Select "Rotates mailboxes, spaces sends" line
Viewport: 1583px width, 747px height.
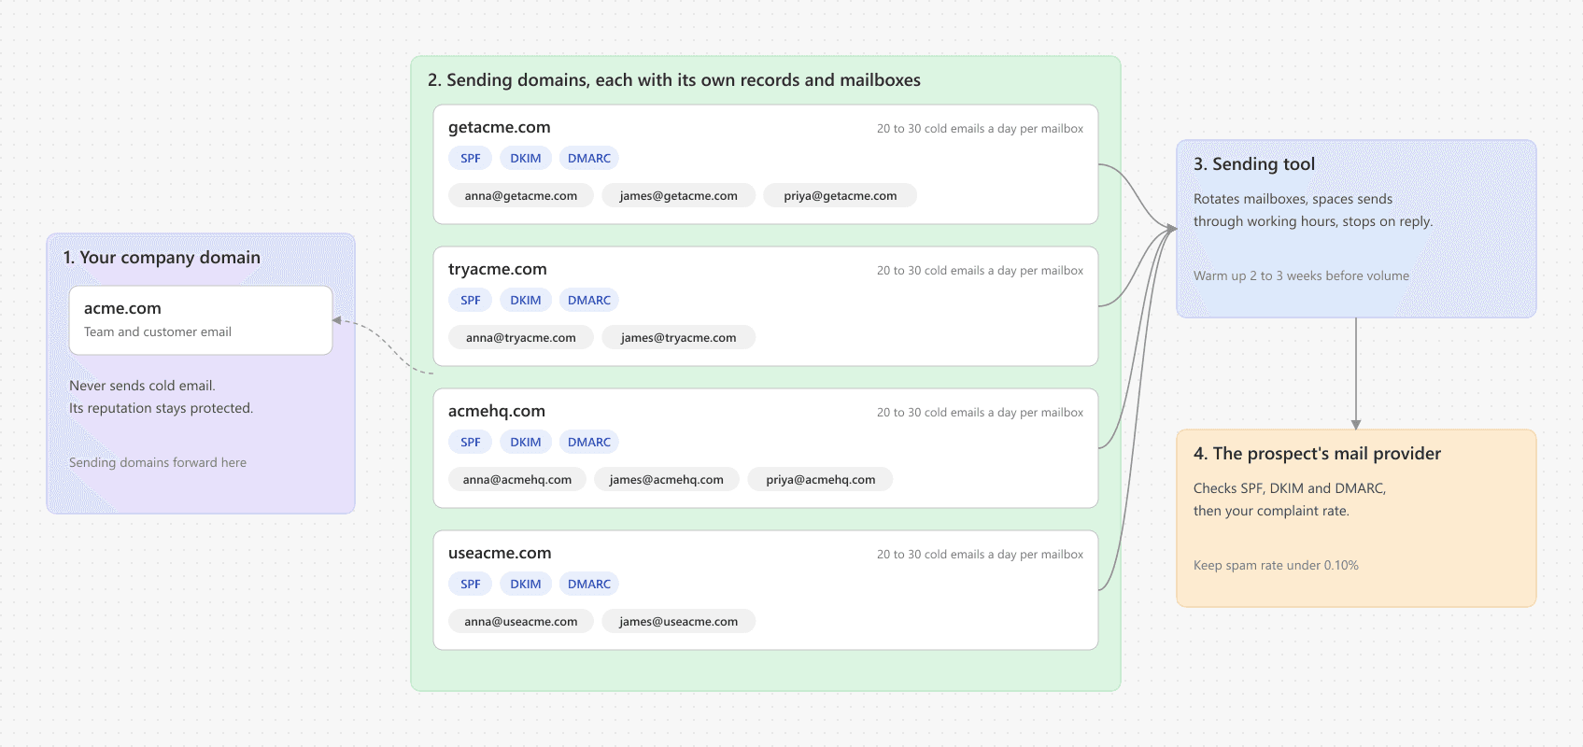1293,199
